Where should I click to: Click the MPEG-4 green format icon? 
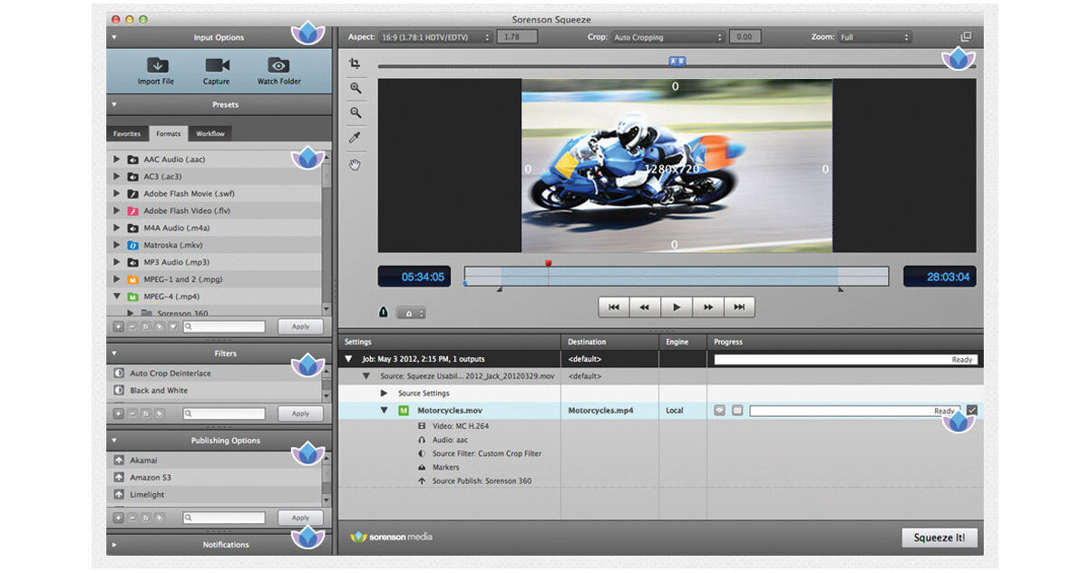pos(132,296)
